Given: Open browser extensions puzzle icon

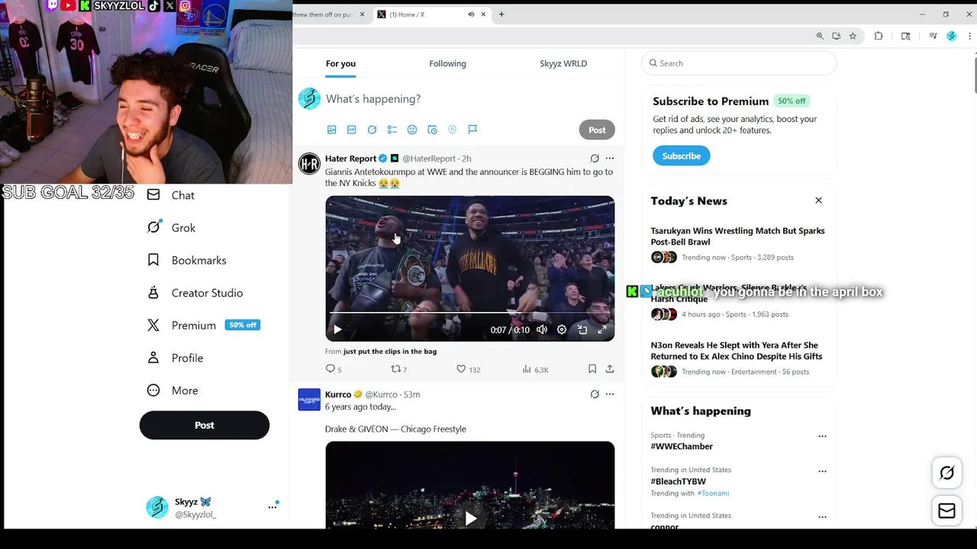Looking at the screenshot, I should [x=879, y=36].
